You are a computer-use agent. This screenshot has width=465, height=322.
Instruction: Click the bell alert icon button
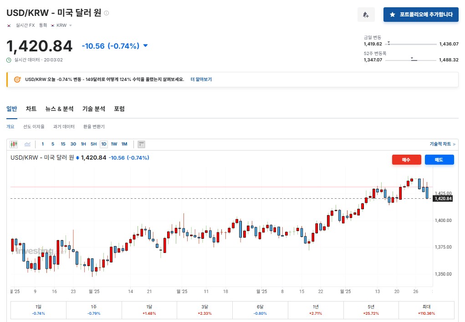366,15
